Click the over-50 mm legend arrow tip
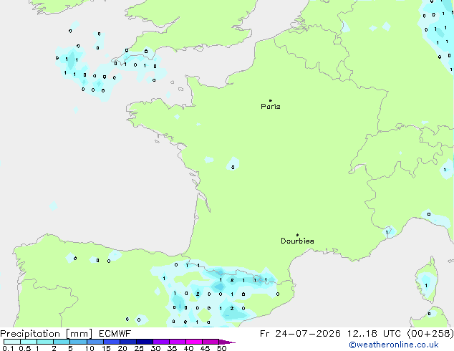 click(227, 342)
